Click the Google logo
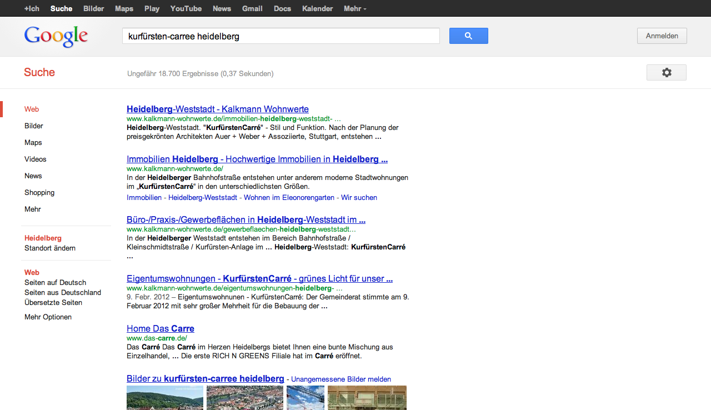Screen dimensions: 711x410 (56, 36)
